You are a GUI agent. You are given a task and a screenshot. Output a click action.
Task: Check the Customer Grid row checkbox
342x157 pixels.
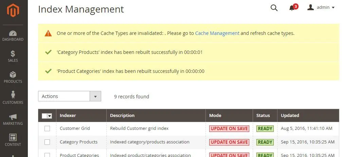tap(47, 129)
